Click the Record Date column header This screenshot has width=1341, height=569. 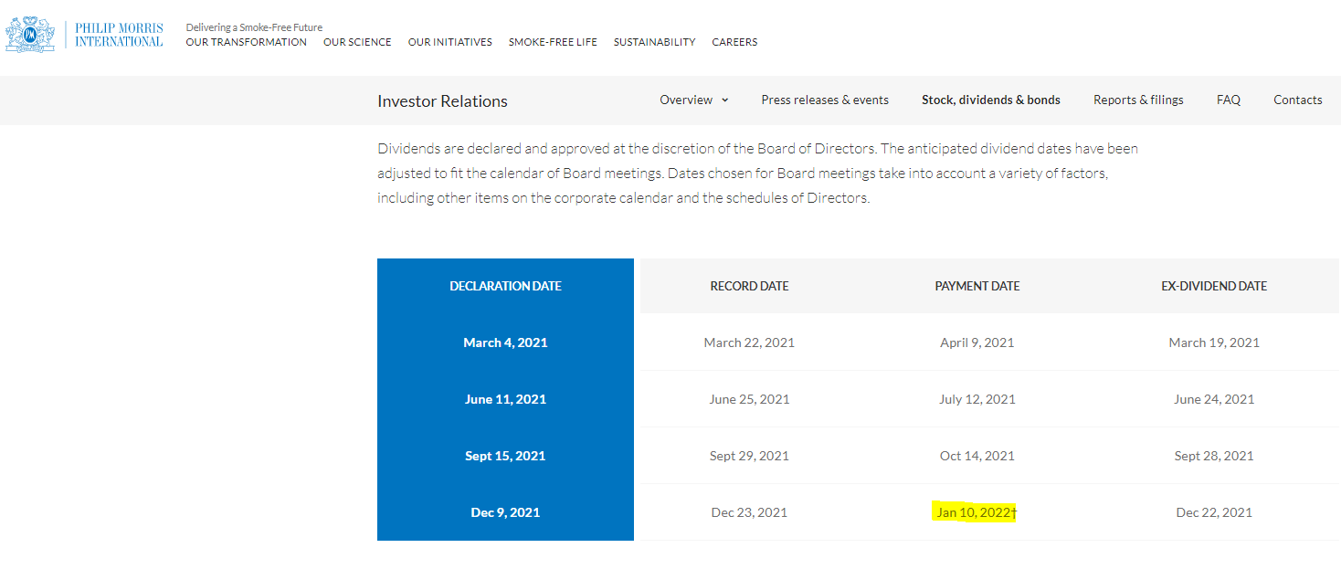pyautogui.click(x=749, y=286)
